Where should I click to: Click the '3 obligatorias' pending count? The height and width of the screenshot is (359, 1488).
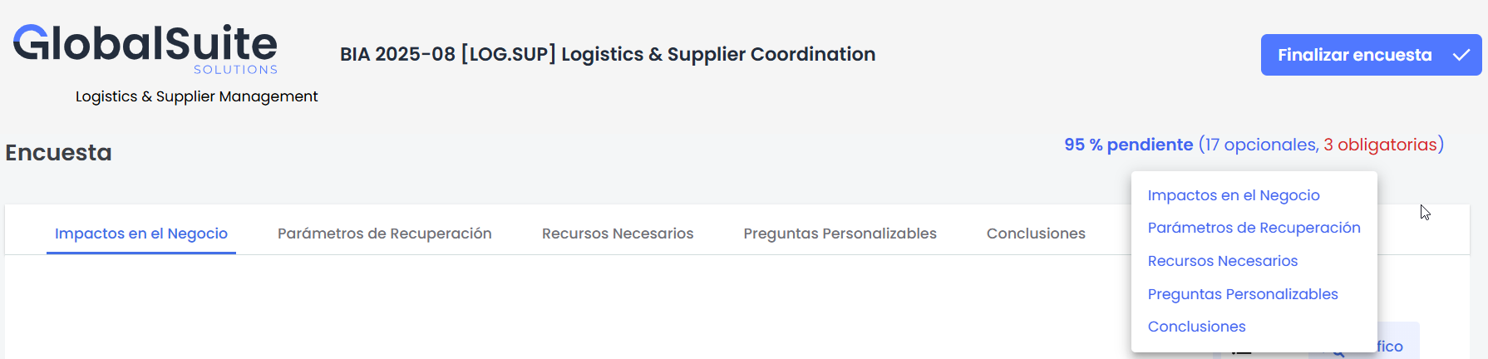(x=1380, y=145)
